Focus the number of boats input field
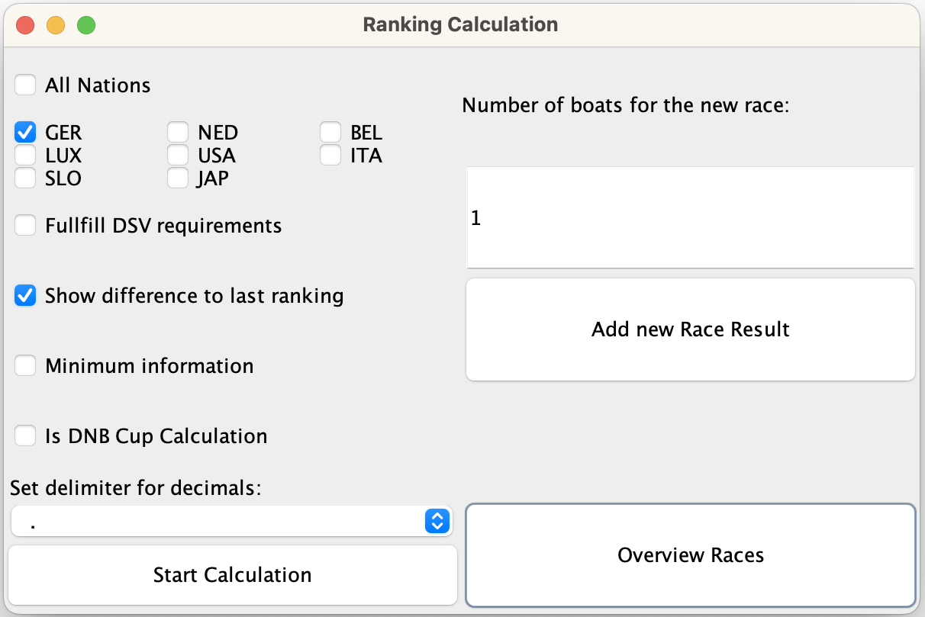925x617 pixels. [x=690, y=218]
